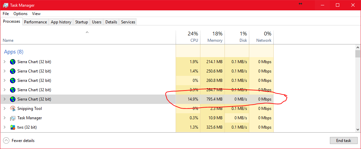This screenshot has width=361, height=149.
Task: Expand the tws (32 bit) process row
Action: (x=4, y=127)
